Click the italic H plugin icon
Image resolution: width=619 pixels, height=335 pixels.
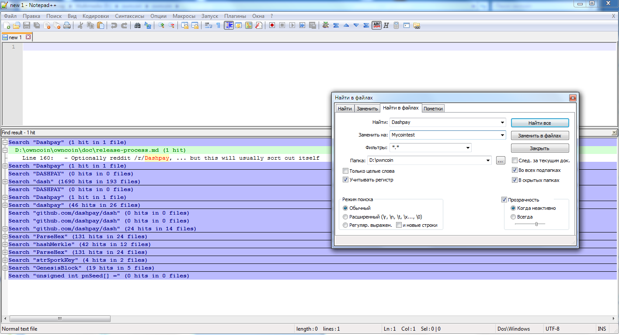point(386,25)
